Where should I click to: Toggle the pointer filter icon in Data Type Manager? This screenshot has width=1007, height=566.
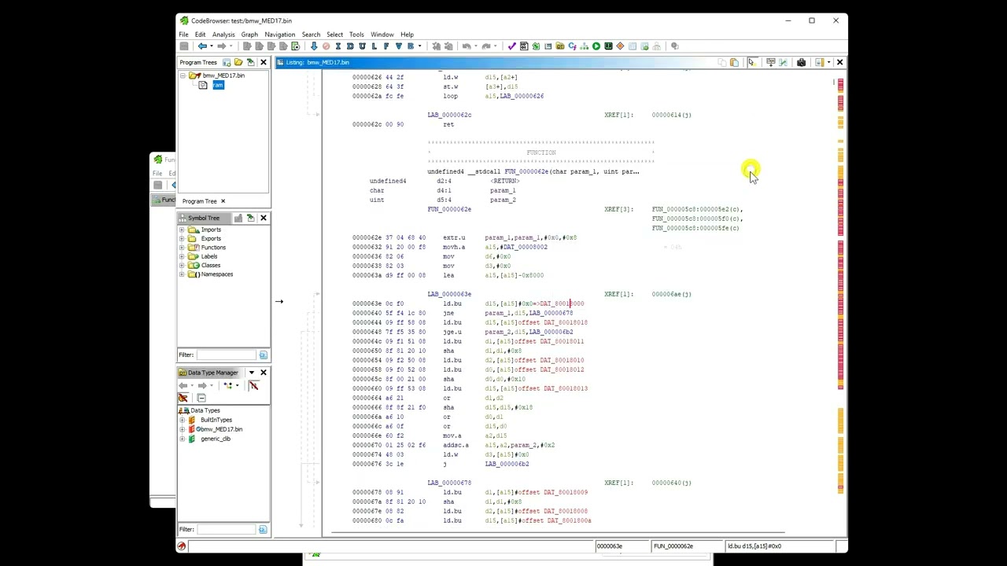[183, 397]
